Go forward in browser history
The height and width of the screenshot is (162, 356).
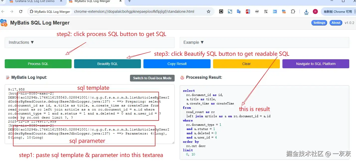click(x=12, y=11)
